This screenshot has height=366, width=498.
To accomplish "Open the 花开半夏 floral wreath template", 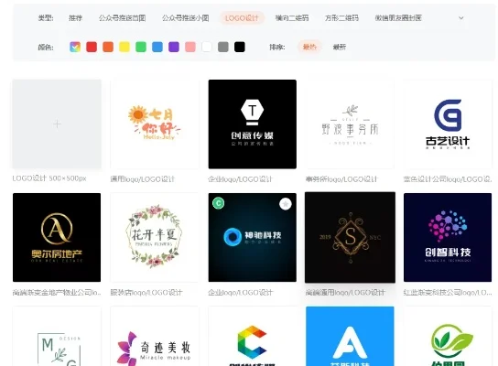I will [x=155, y=237].
